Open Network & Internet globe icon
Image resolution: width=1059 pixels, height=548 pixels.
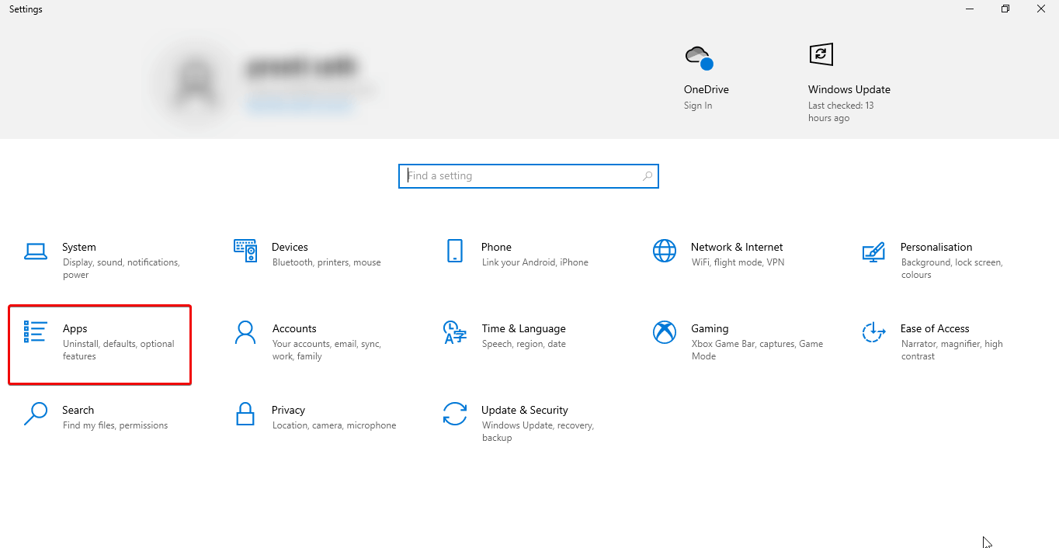coord(665,251)
